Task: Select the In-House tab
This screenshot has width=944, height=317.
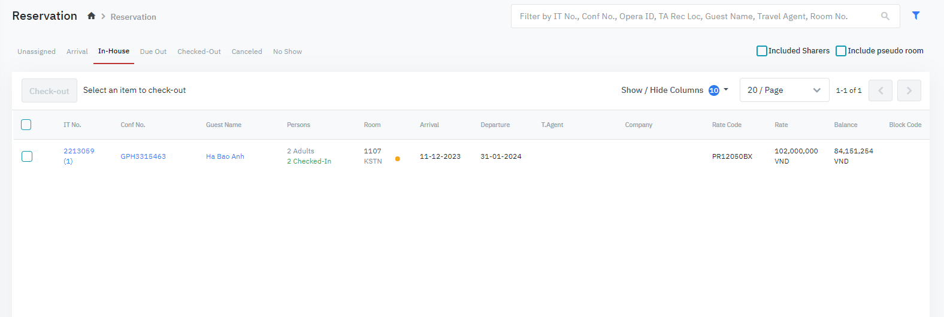Action: point(114,52)
